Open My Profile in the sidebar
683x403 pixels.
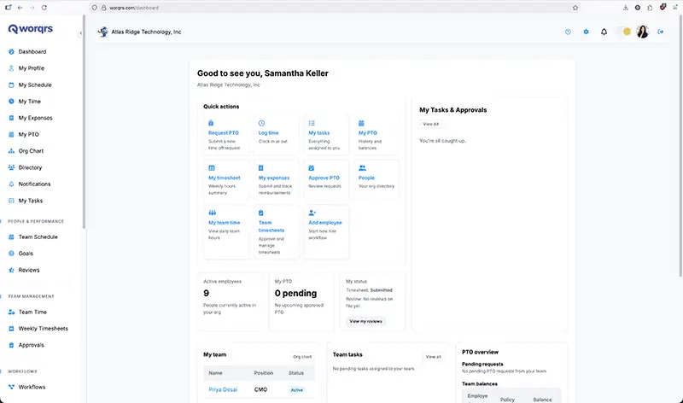click(x=31, y=68)
